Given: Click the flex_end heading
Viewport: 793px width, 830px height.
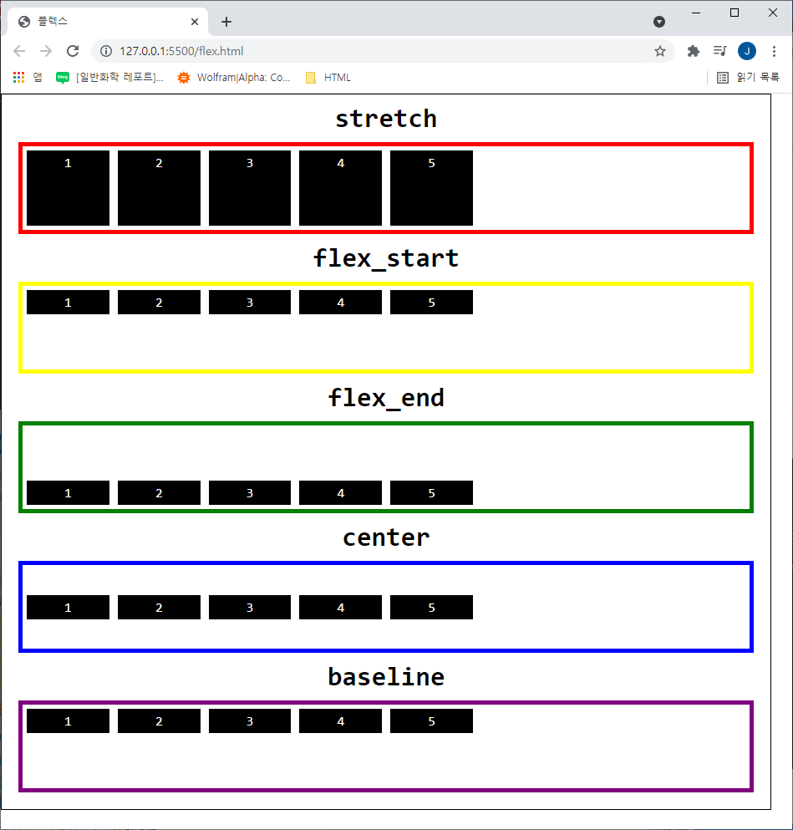Looking at the screenshot, I should (386, 398).
